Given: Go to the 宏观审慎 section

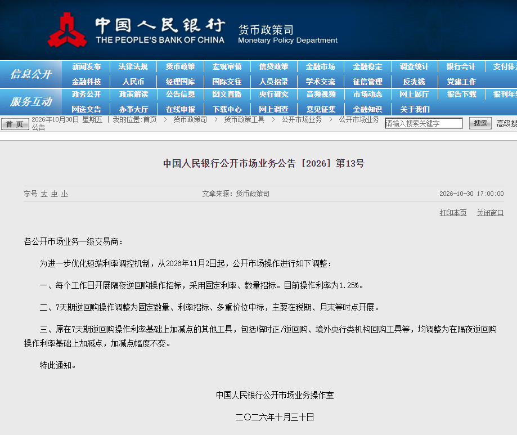Looking at the screenshot, I should click(227, 66).
